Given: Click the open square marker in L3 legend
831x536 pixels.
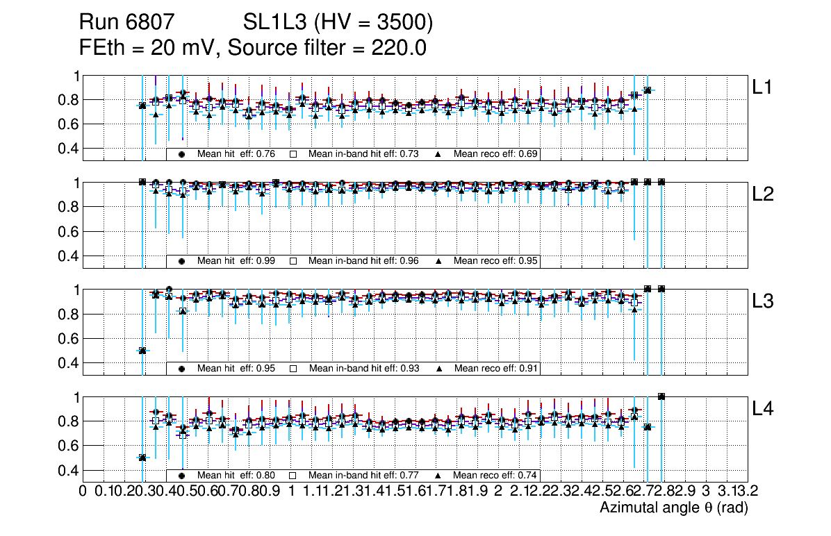Looking at the screenshot, I should pos(293,369).
